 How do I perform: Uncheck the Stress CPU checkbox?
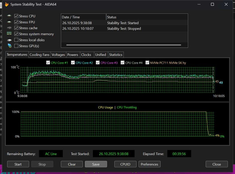click(16, 16)
